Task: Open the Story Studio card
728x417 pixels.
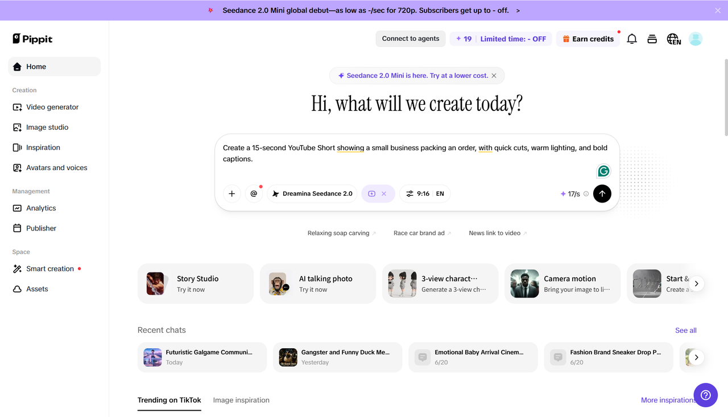Action: [x=196, y=283]
